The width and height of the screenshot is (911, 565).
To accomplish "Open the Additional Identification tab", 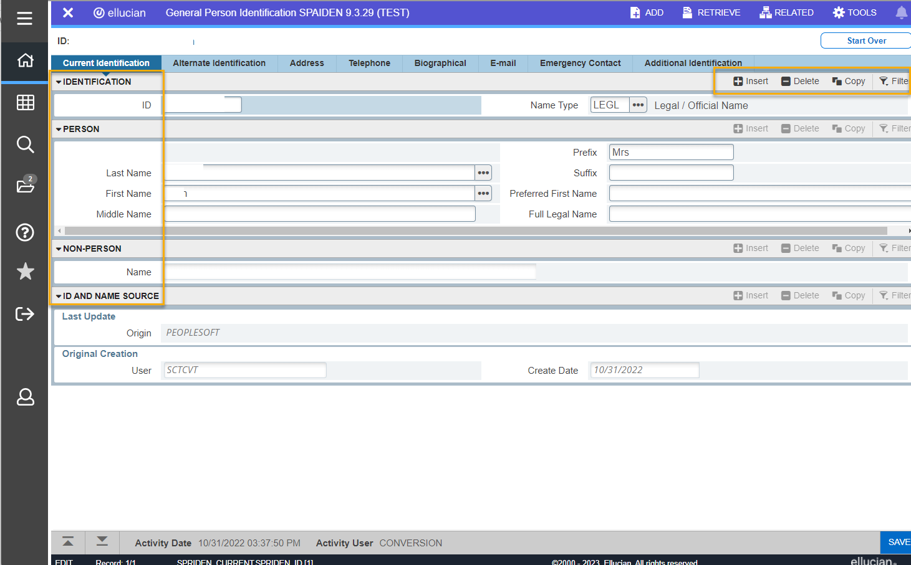I will point(693,63).
